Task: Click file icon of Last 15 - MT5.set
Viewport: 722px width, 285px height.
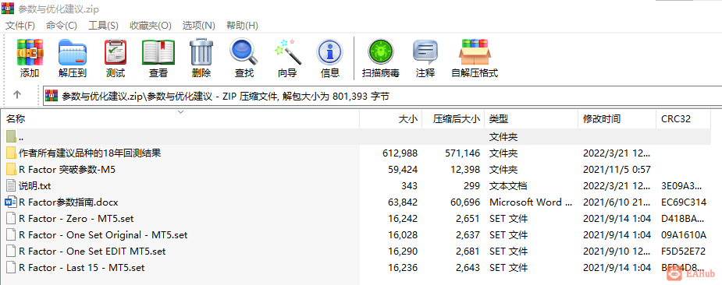Action: tap(12, 267)
